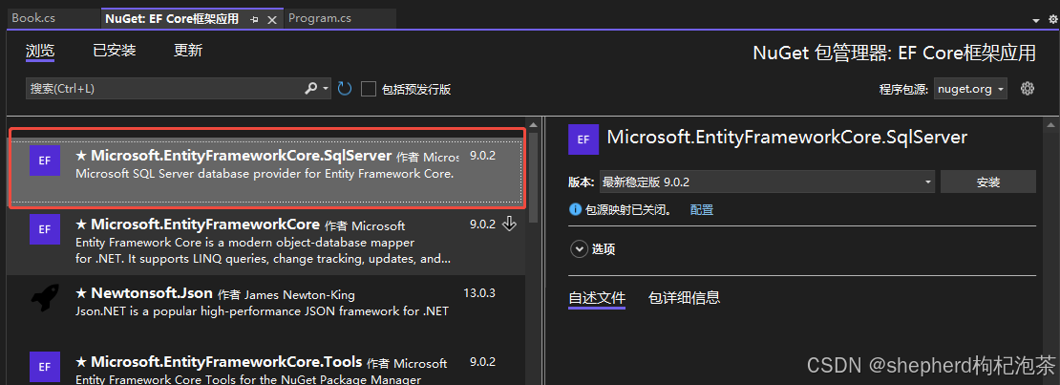Viewport: 1060px width, 385px height.
Task: Click the magnifier search icon
Action: [x=311, y=88]
